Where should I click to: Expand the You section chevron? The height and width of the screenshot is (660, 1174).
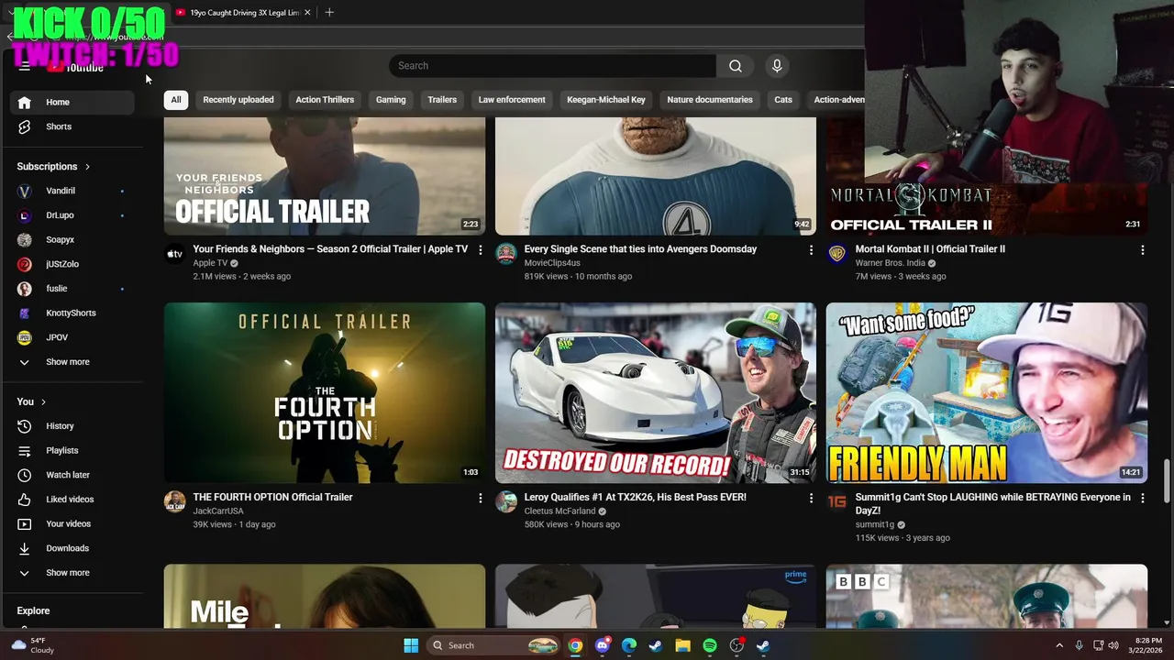[43, 401]
